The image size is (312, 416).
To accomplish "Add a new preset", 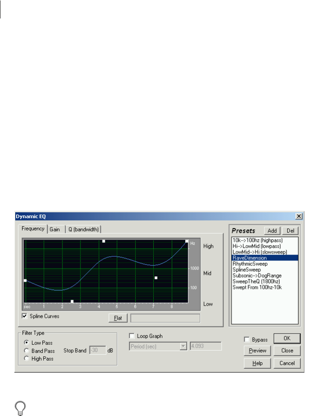I will (272, 231).
